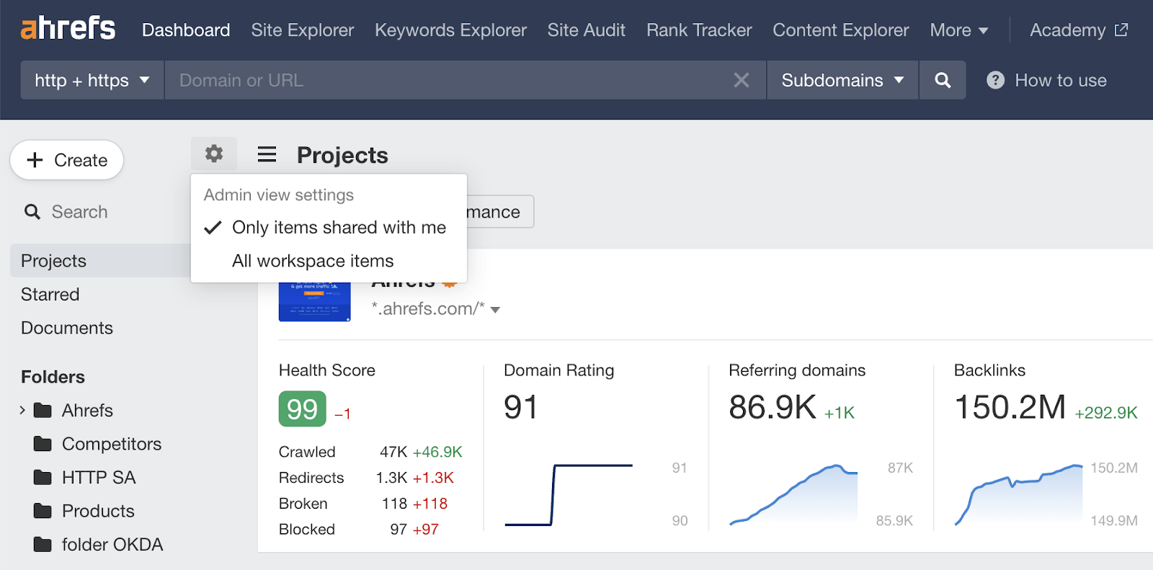Image resolution: width=1153 pixels, height=570 pixels.
Task: Click the Health Score 99 badge
Action: click(303, 409)
